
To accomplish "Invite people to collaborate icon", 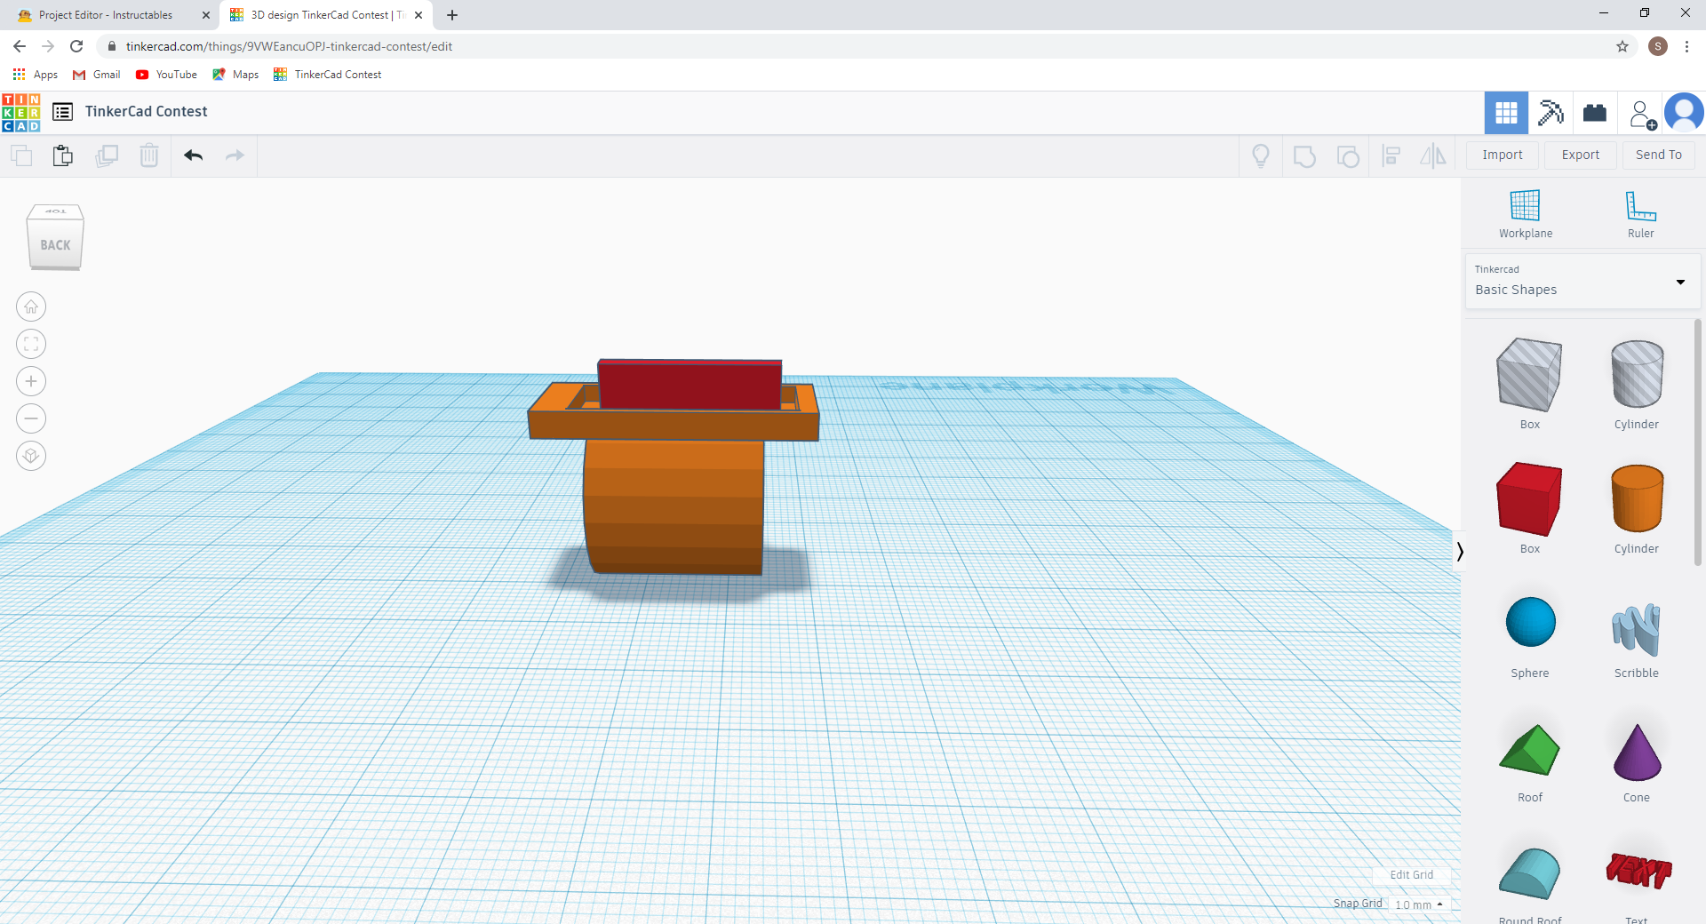I will coord(1642,114).
